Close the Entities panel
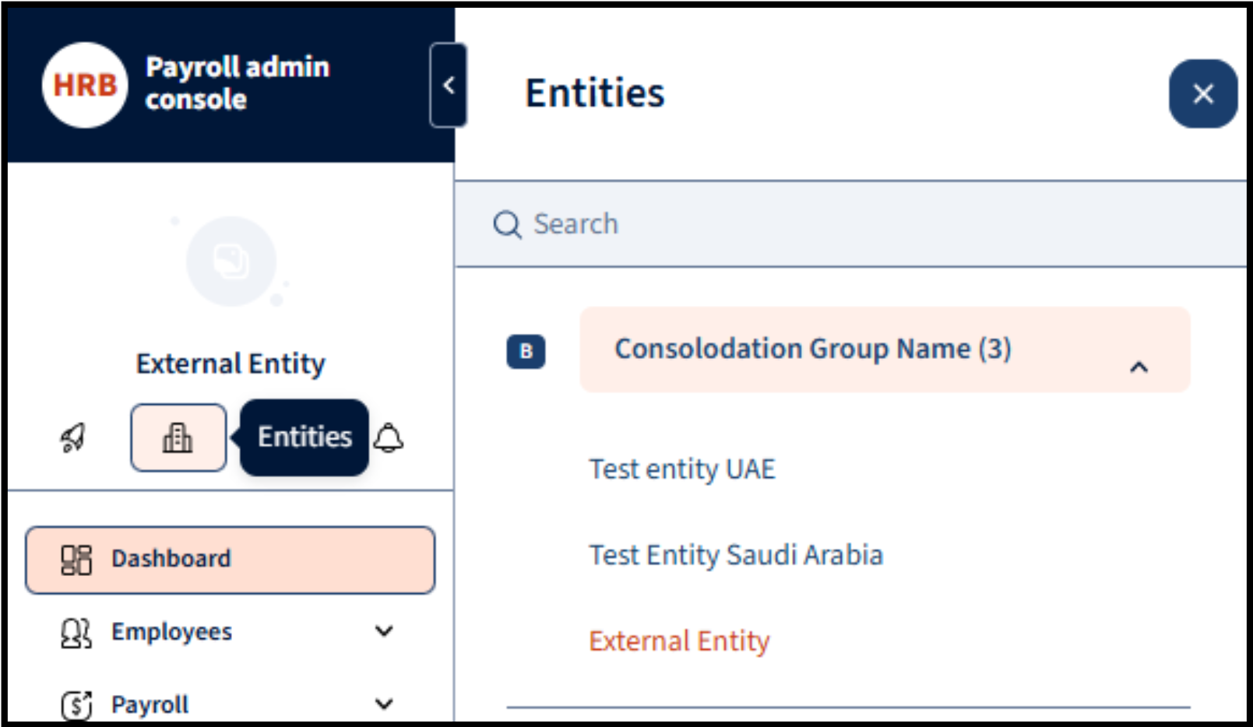The image size is (1253, 727). point(1202,93)
